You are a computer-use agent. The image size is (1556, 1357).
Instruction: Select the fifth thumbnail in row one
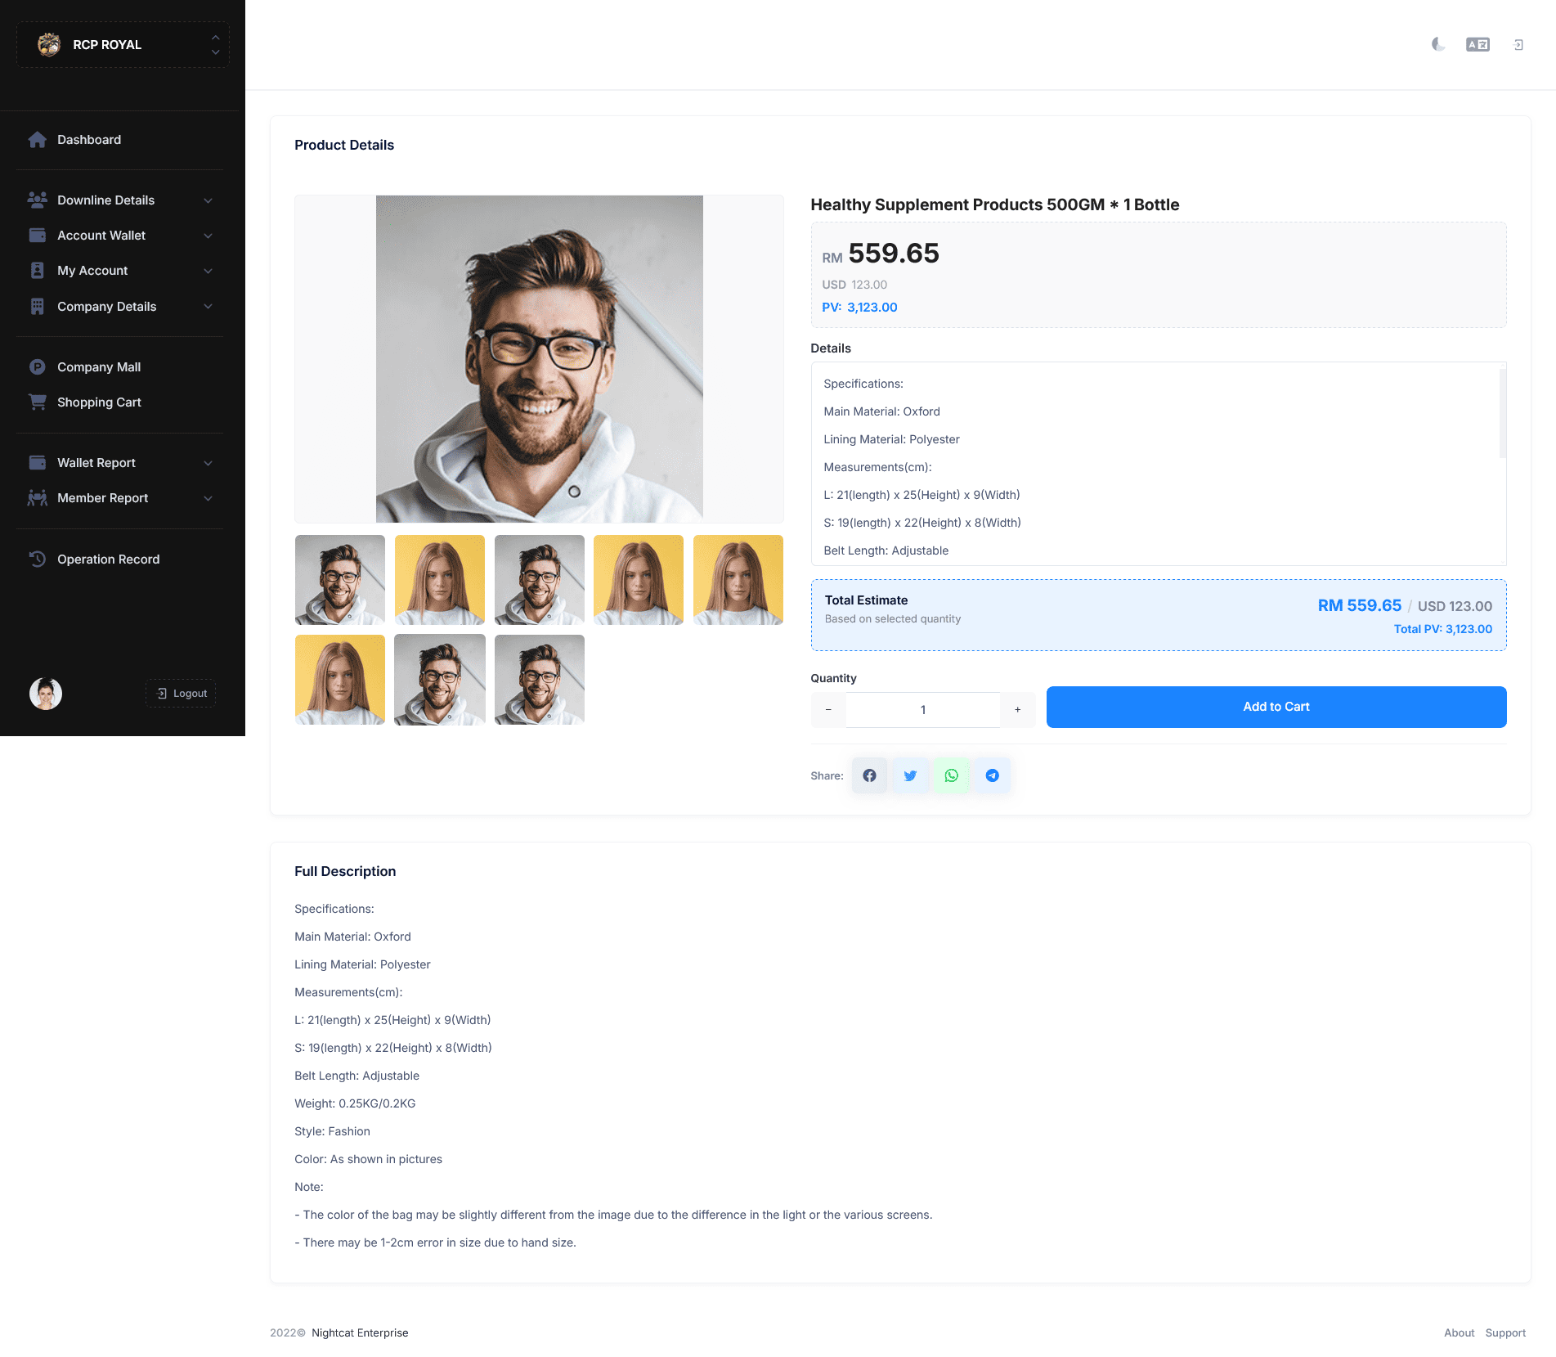click(738, 580)
